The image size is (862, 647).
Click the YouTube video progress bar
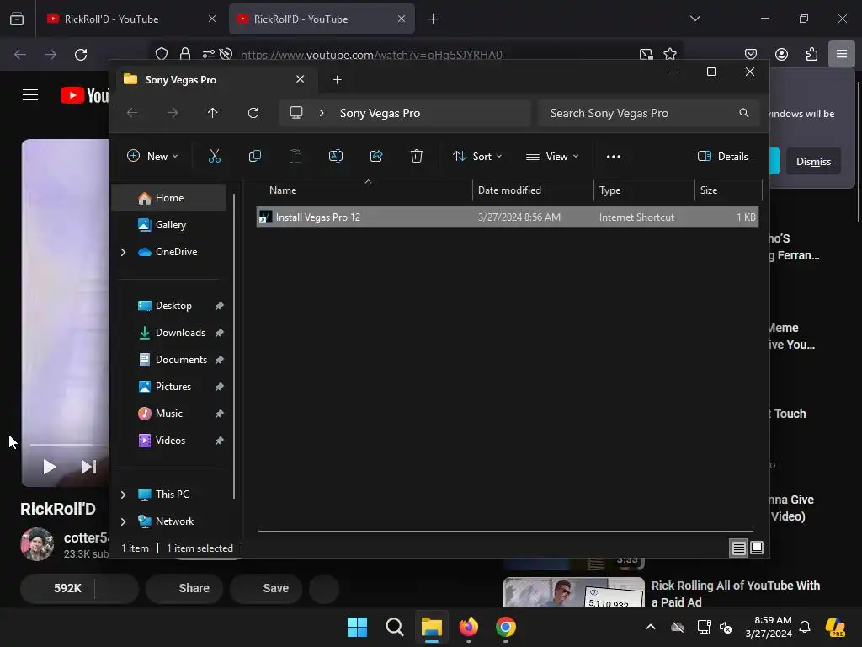[x=69, y=445]
